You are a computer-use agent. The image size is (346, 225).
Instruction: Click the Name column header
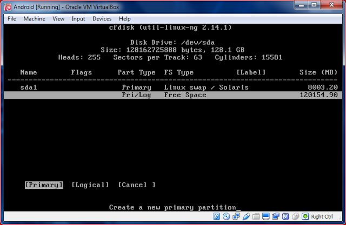point(29,72)
